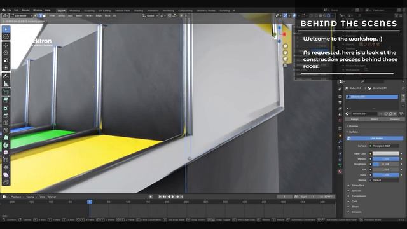Click the timeline playhead frame marker
This screenshot has height=229, width=407.
(90, 202)
